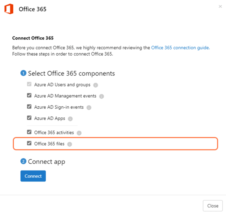Disable Azure AD Sign-in events collection
Image resolution: width=226 pixels, height=213 pixels.
click(29, 107)
